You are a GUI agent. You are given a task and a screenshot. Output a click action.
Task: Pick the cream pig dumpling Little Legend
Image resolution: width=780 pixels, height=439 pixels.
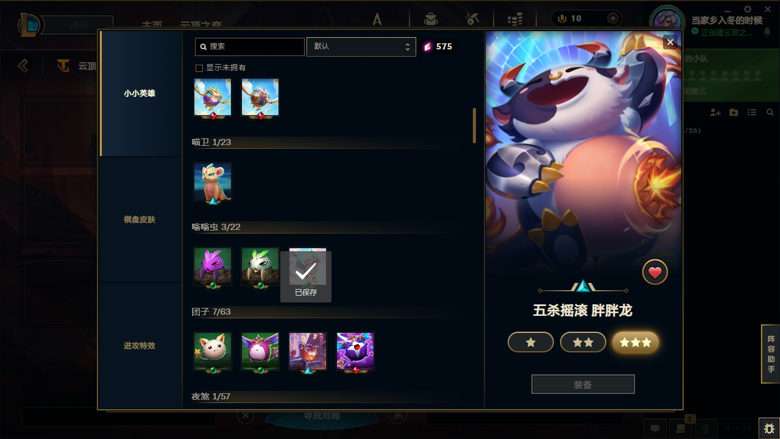tap(213, 351)
